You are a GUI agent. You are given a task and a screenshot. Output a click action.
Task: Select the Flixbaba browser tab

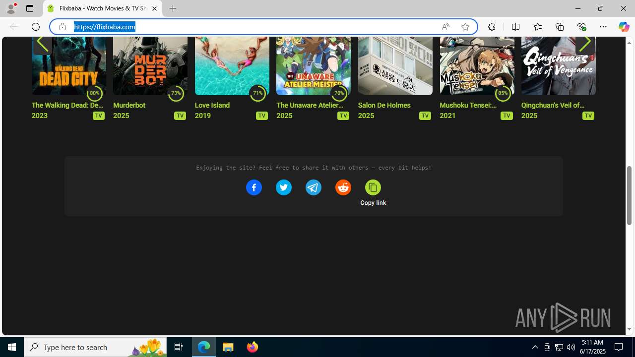tap(103, 8)
